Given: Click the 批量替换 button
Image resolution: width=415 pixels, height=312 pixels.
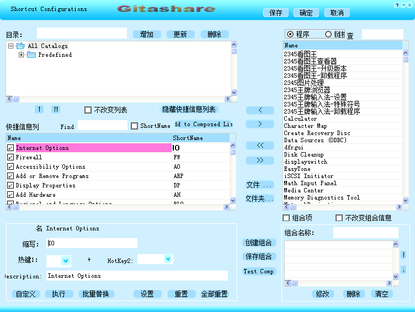Looking at the screenshot, I should point(96,294).
